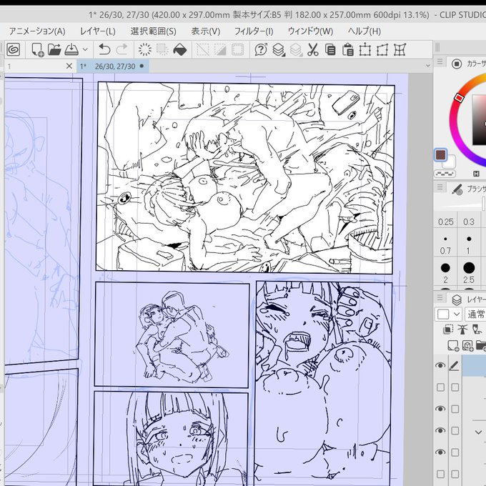Close canvas tab 1 with the X

(69, 66)
